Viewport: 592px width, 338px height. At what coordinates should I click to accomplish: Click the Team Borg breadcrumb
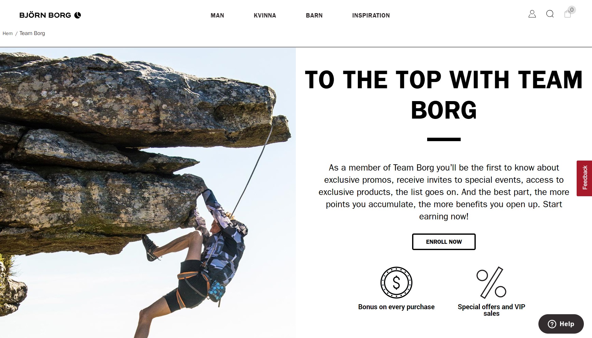[x=32, y=33]
